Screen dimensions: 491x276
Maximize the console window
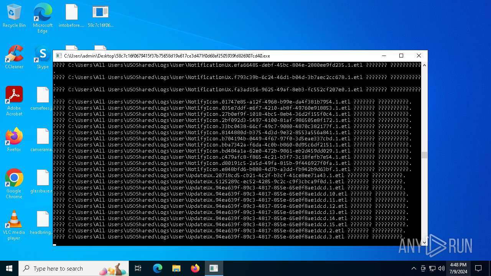point(401,56)
